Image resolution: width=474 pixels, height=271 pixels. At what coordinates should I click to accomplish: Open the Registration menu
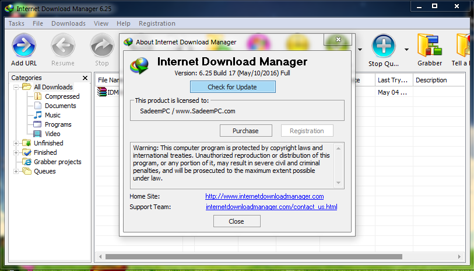tap(157, 23)
